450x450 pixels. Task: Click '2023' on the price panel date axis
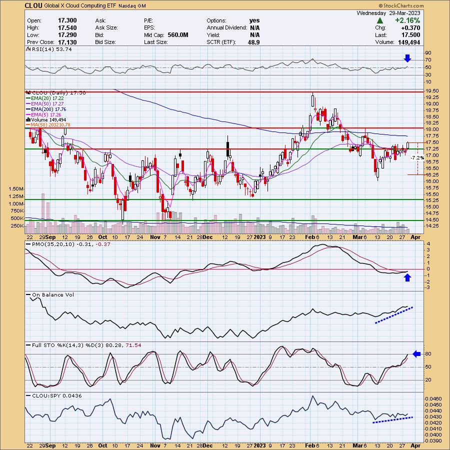coord(260,237)
